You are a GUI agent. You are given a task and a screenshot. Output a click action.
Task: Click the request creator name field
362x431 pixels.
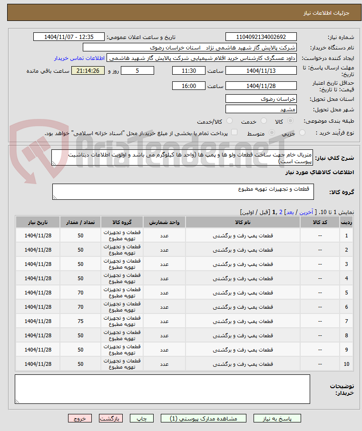tap(202, 58)
